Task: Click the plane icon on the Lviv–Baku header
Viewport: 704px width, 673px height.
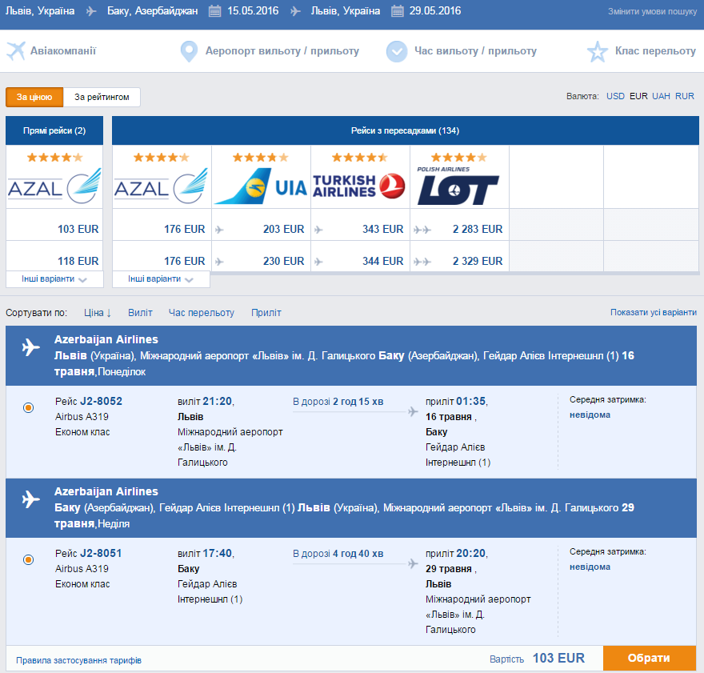Action: pos(30,347)
